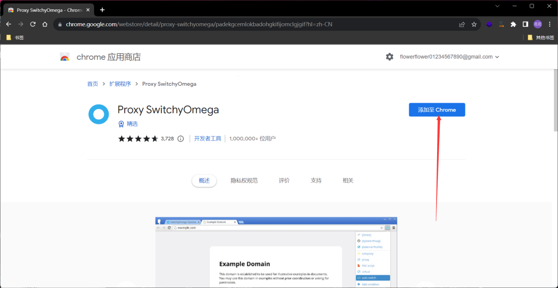Reload the current page
The image size is (558, 288).
(33, 24)
